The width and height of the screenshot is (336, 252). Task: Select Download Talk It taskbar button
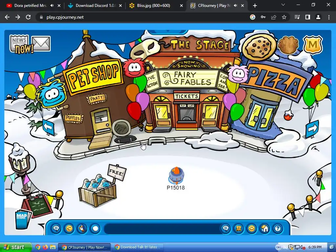(x=137, y=247)
